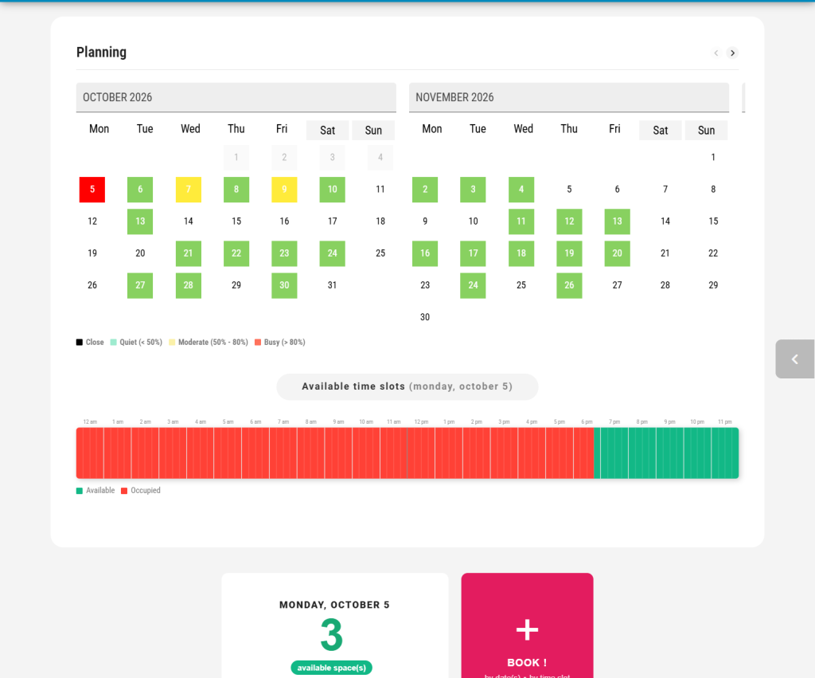Click the Quiet (< 50%) legend entry

click(136, 343)
